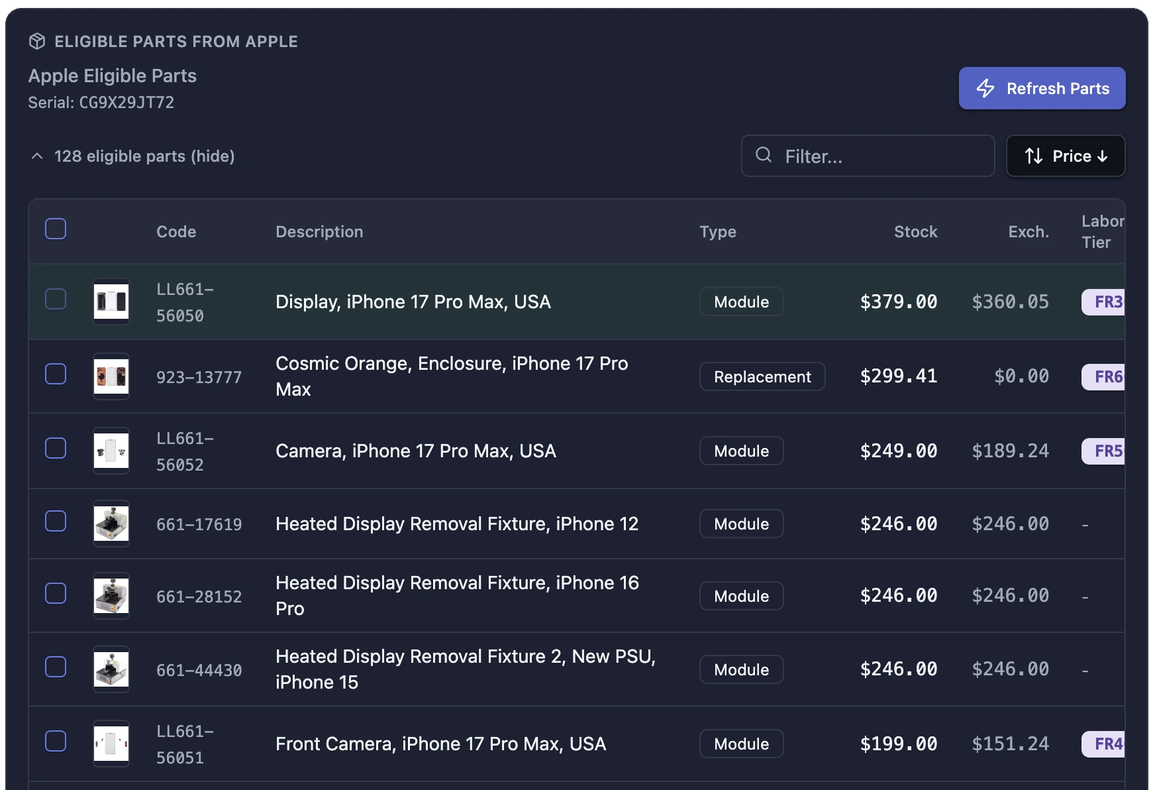The width and height of the screenshot is (1155, 790).
Task: Click Heated Display Removal Fixture, iPhone 12 description
Action: point(457,524)
